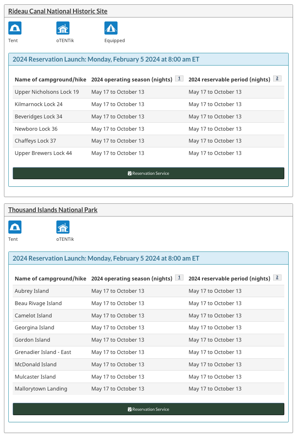Select the oTENTik icon under Thousand Islands
Screen dimensions: 297x437
[63, 227]
